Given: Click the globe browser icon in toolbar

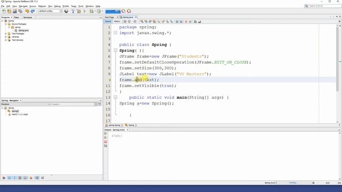Looking at the screenshot, I should [x=66, y=11].
